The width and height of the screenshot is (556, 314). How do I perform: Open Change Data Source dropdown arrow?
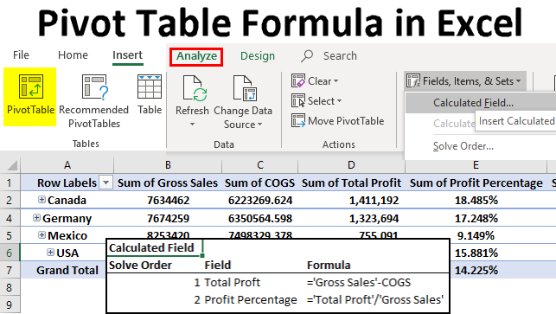click(x=260, y=125)
